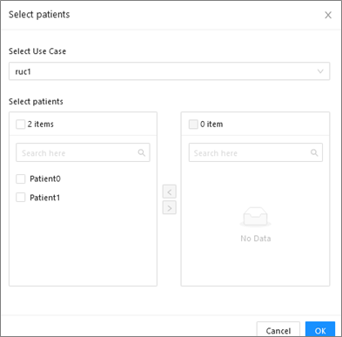Viewport: 342px width, 337px height.
Task: Click the left source list search field
Action: pos(83,152)
